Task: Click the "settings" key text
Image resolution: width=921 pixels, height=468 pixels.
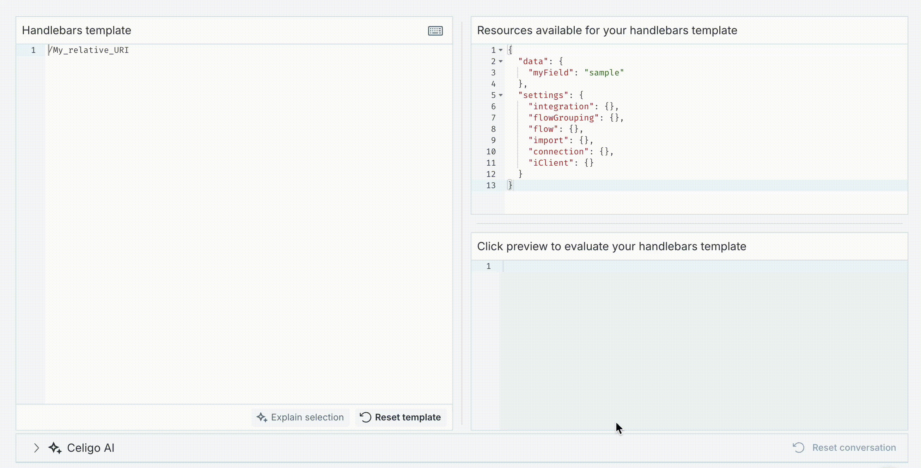Action: point(543,95)
